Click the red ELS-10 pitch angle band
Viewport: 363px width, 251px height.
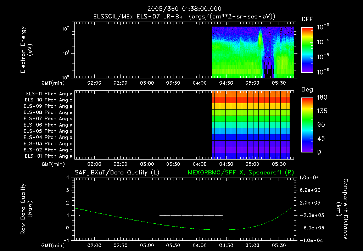251,100
